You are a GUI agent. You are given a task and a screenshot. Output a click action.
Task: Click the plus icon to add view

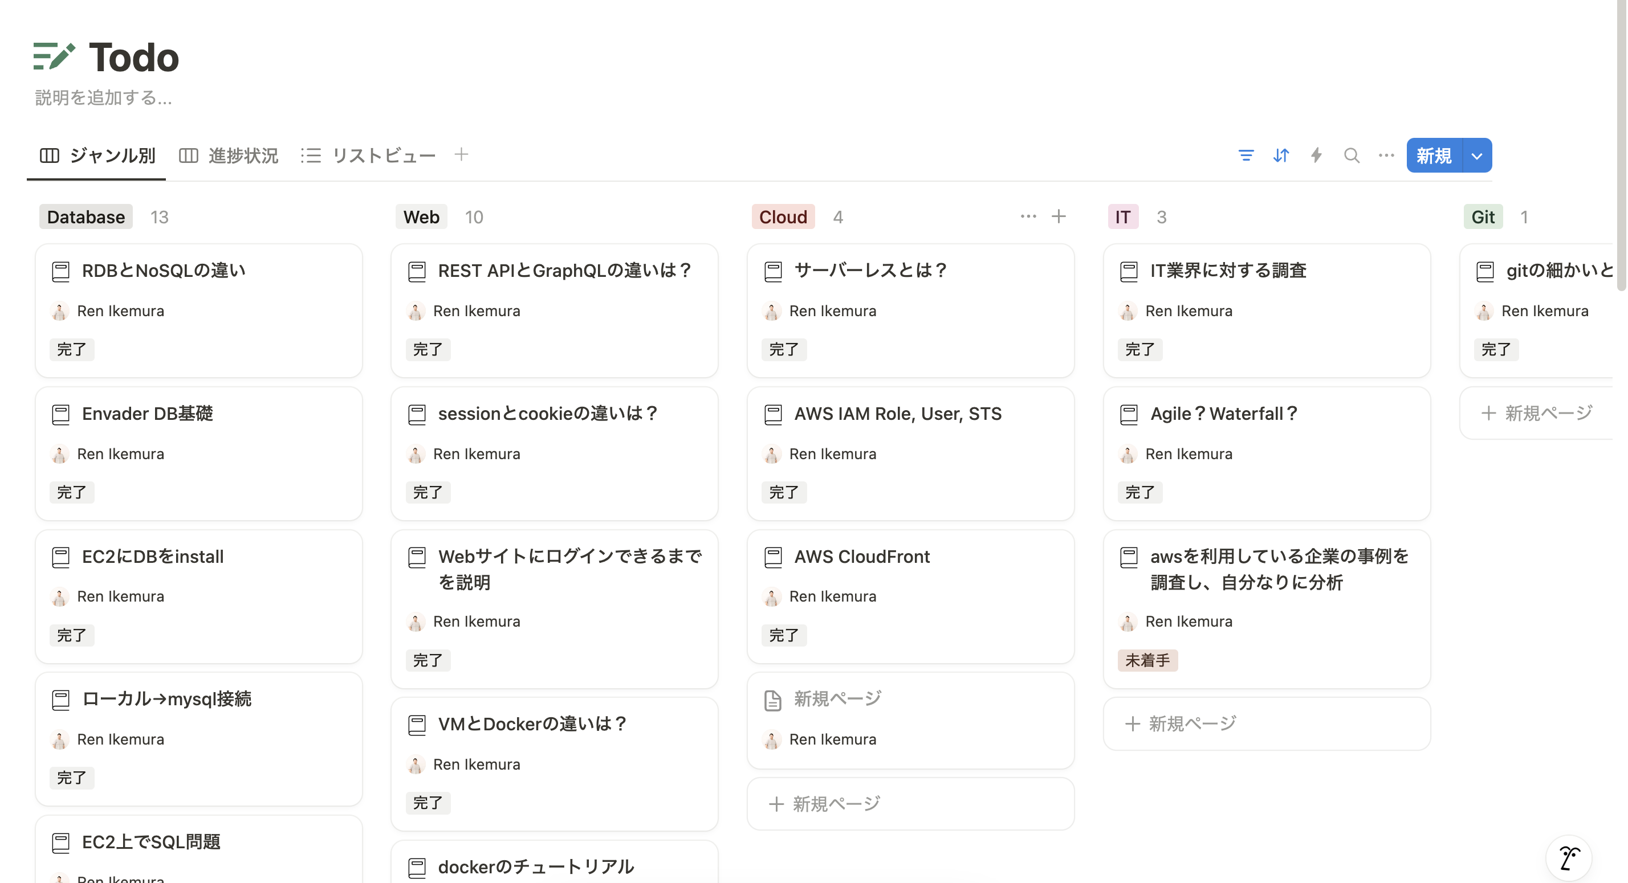click(x=461, y=155)
